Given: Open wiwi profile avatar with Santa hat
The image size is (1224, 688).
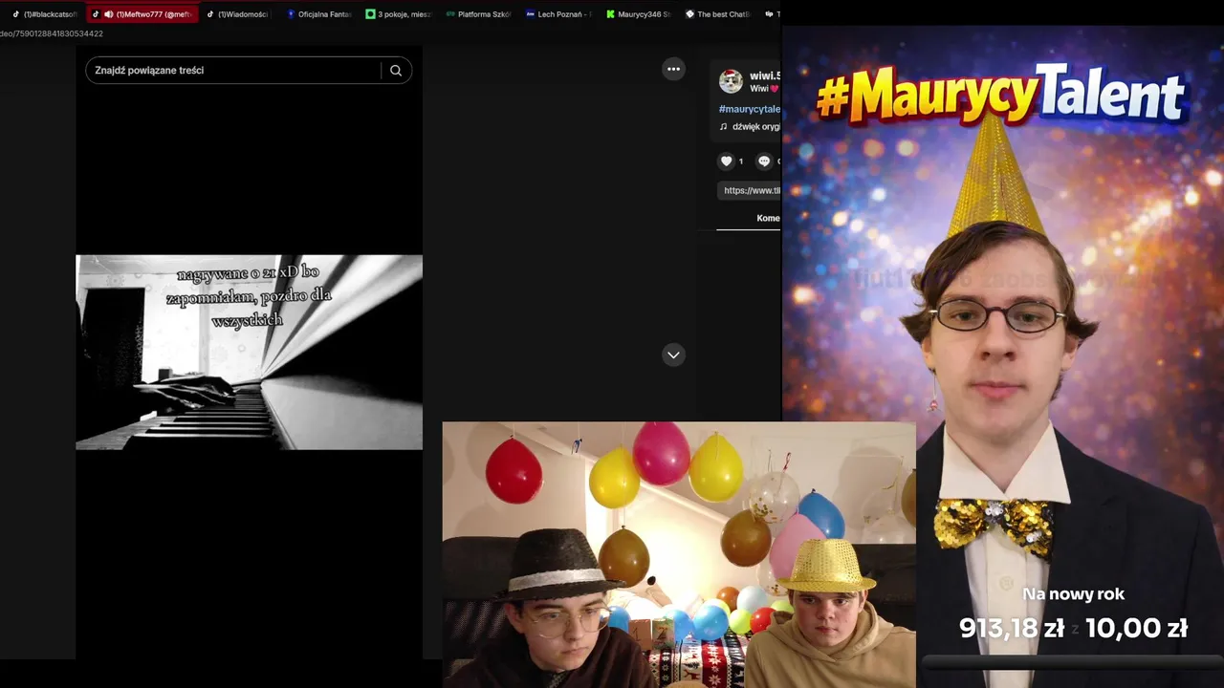Looking at the screenshot, I should pos(731,81).
